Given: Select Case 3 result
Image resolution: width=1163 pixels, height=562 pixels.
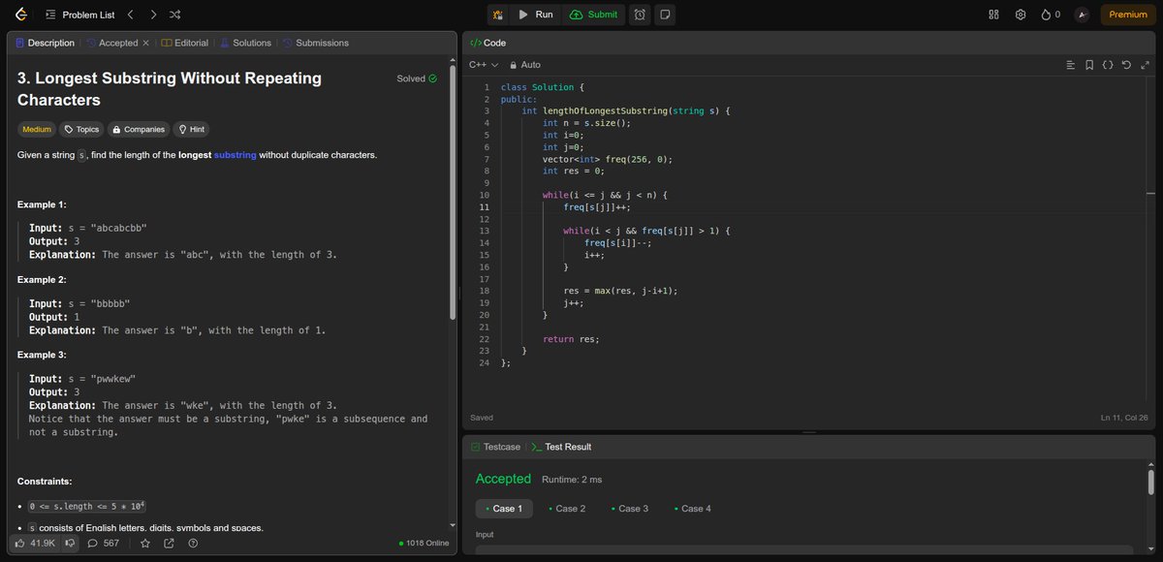Looking at the screenshot, I should pos(629,509).
